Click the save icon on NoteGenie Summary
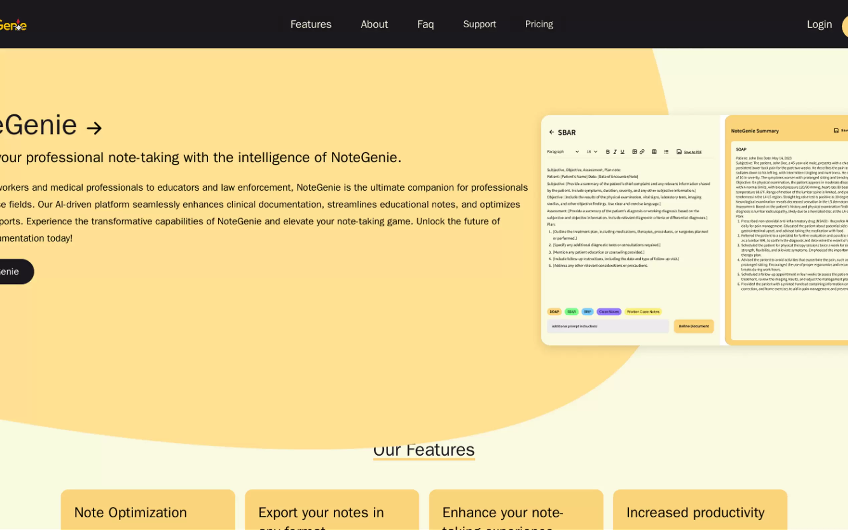This screenshot has height=530, width=848. coord(837,130)
